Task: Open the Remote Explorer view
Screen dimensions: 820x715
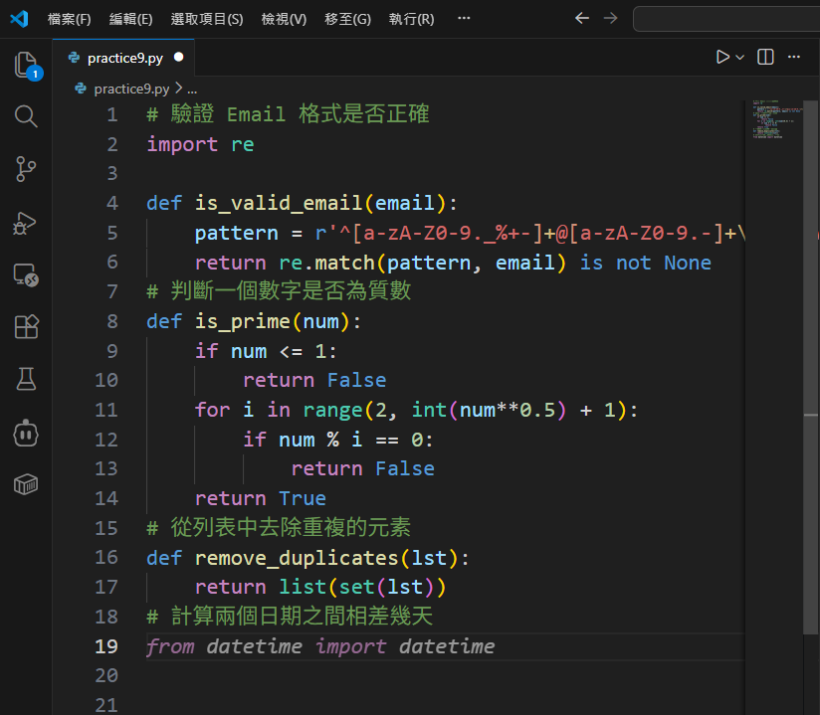Action: 26,275
